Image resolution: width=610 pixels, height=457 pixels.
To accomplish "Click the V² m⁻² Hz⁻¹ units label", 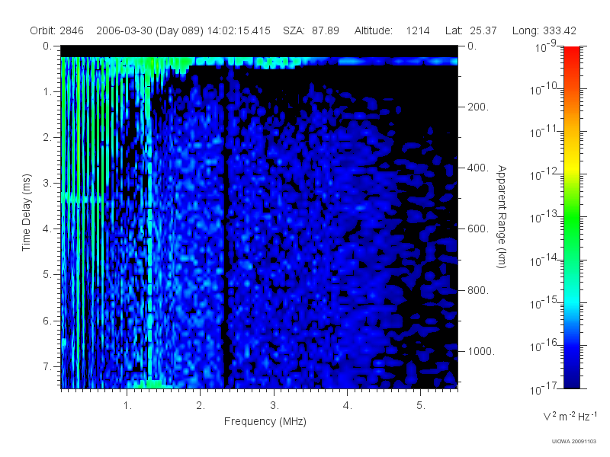I will 570,416.
